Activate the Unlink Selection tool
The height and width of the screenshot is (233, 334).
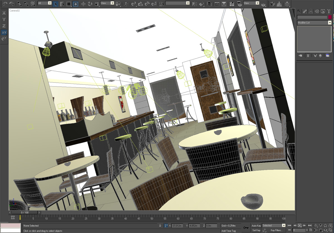point(26,4)
